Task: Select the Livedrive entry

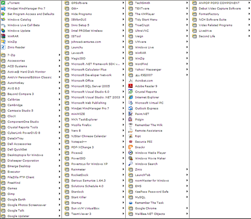Action: click(221, 31)
